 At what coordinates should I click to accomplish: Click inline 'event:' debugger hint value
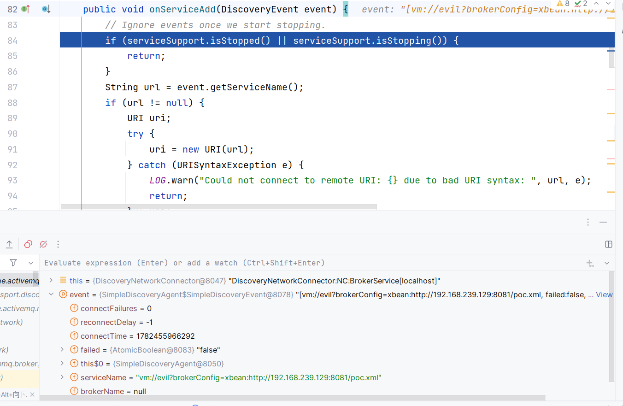pos(488,9)
